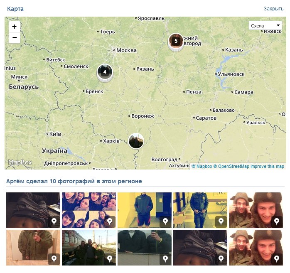Image resolution: width=290 pixels, height=273 pixels.
Task: Click the Київ city label
Action: (55, 134)
